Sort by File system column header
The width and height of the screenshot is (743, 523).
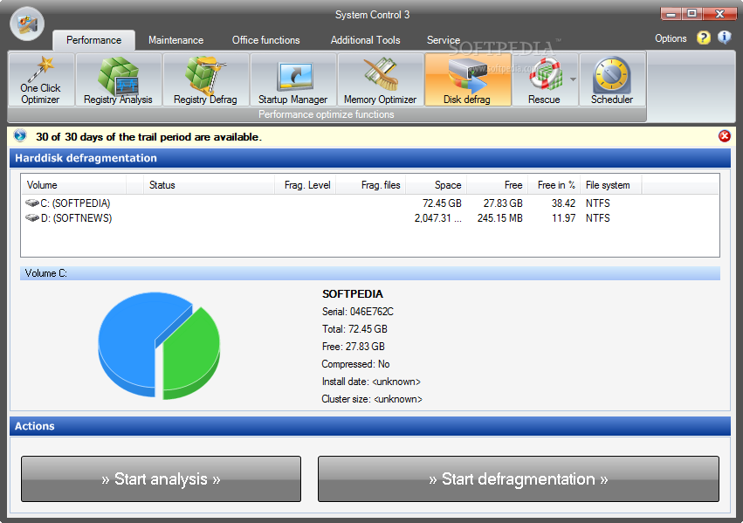[x=611, y=185]
